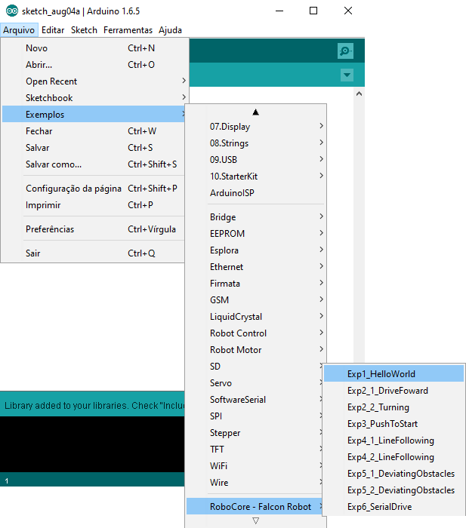Select RoboCore - Falcon Robot entry
The height and width of the screenshot is (528, 466).
click(x=255, y=506)
